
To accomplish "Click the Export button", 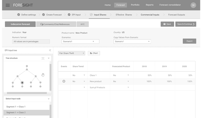I will pyautogui.click(x=189, y=41).
